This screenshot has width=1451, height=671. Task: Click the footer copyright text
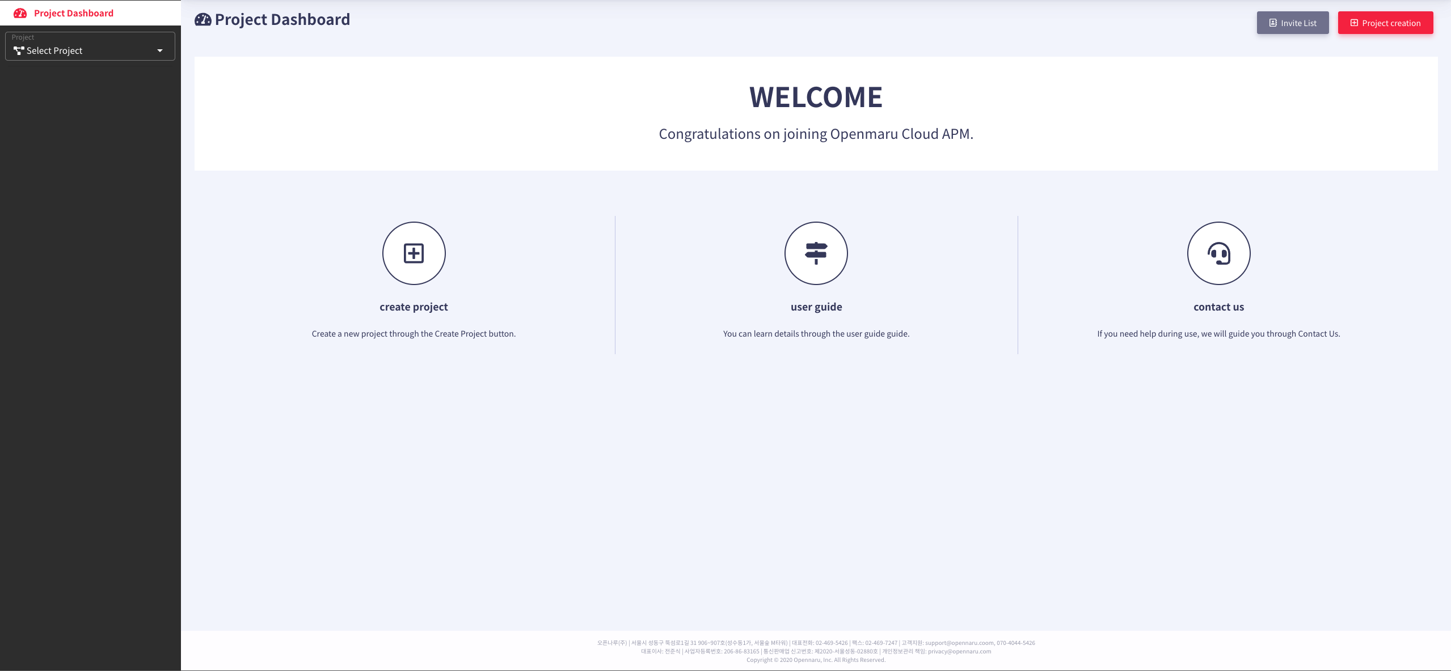coord(816,660)
